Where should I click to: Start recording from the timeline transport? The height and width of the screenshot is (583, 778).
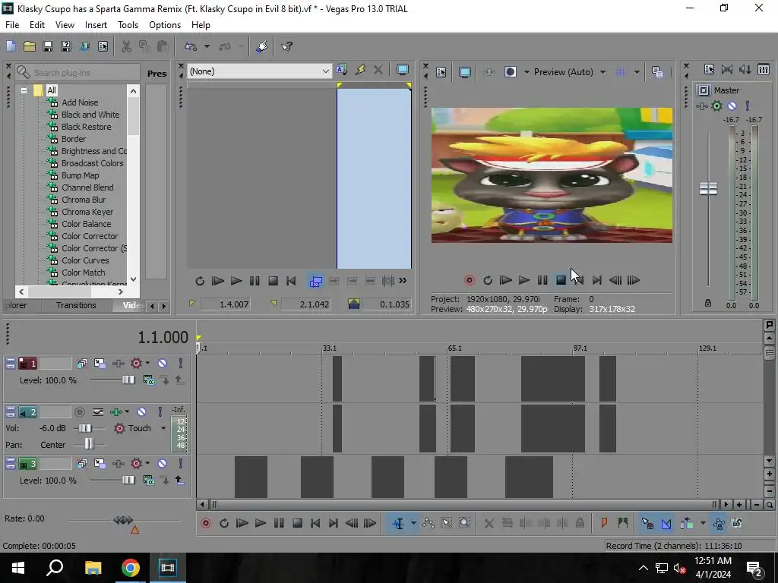206,523
